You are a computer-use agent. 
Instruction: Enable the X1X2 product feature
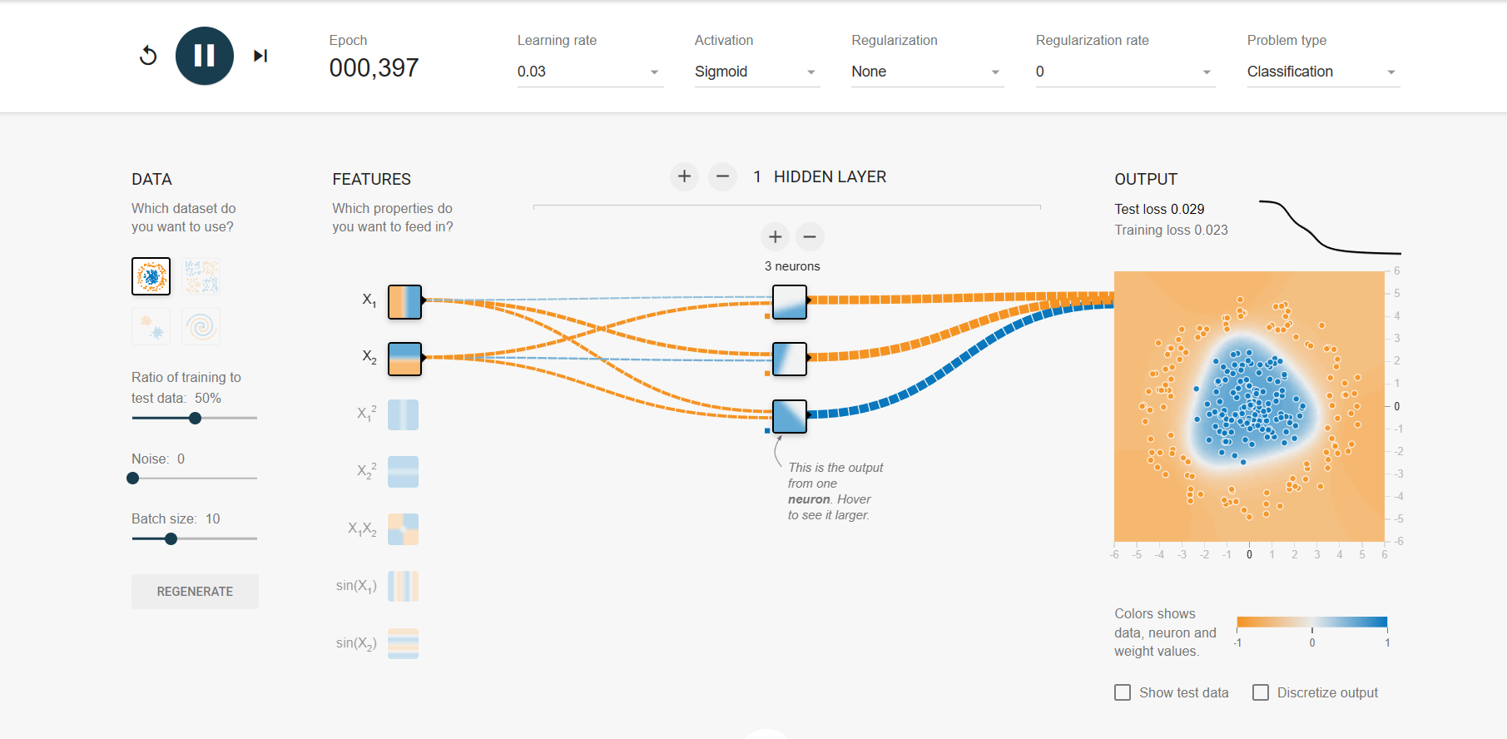(x=404, y=529)
